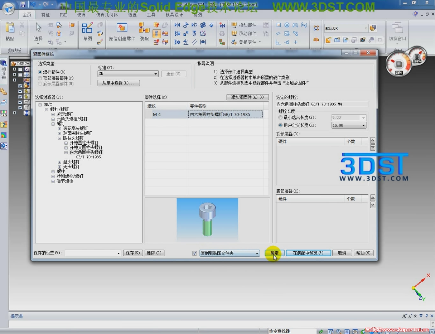This screenshot has height=334, width=435.
Task: Select 开槽圆柱头螺钉 in the filter tree
Action: click(84, 143)
